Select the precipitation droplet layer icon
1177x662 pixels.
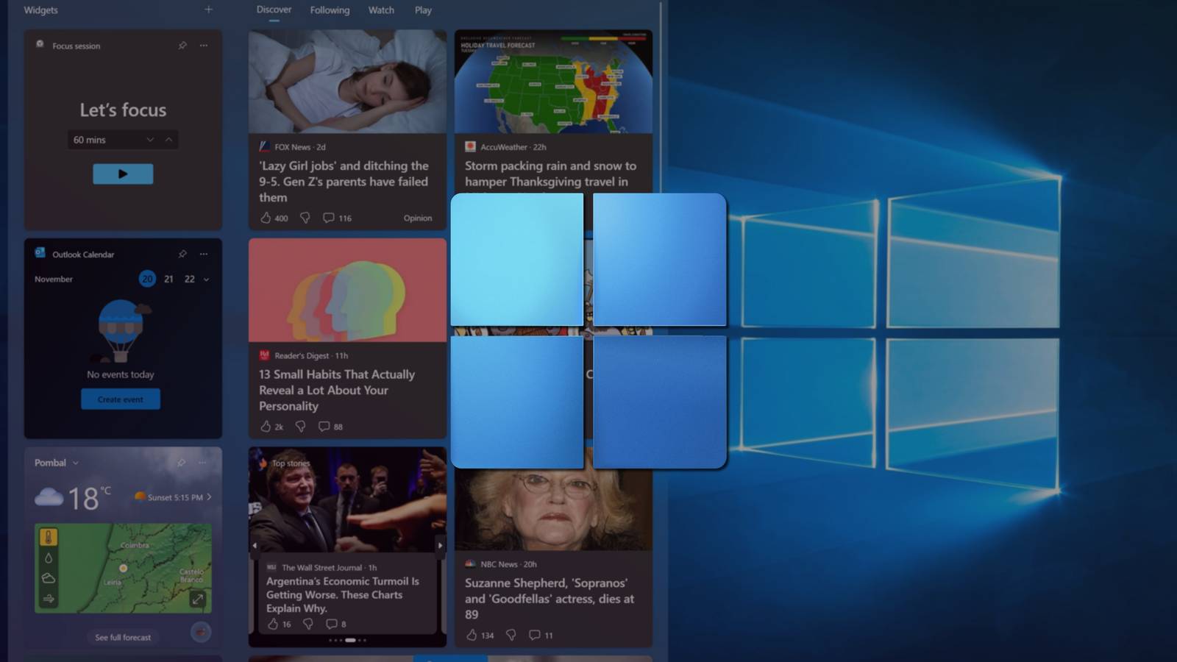[49, 558]
